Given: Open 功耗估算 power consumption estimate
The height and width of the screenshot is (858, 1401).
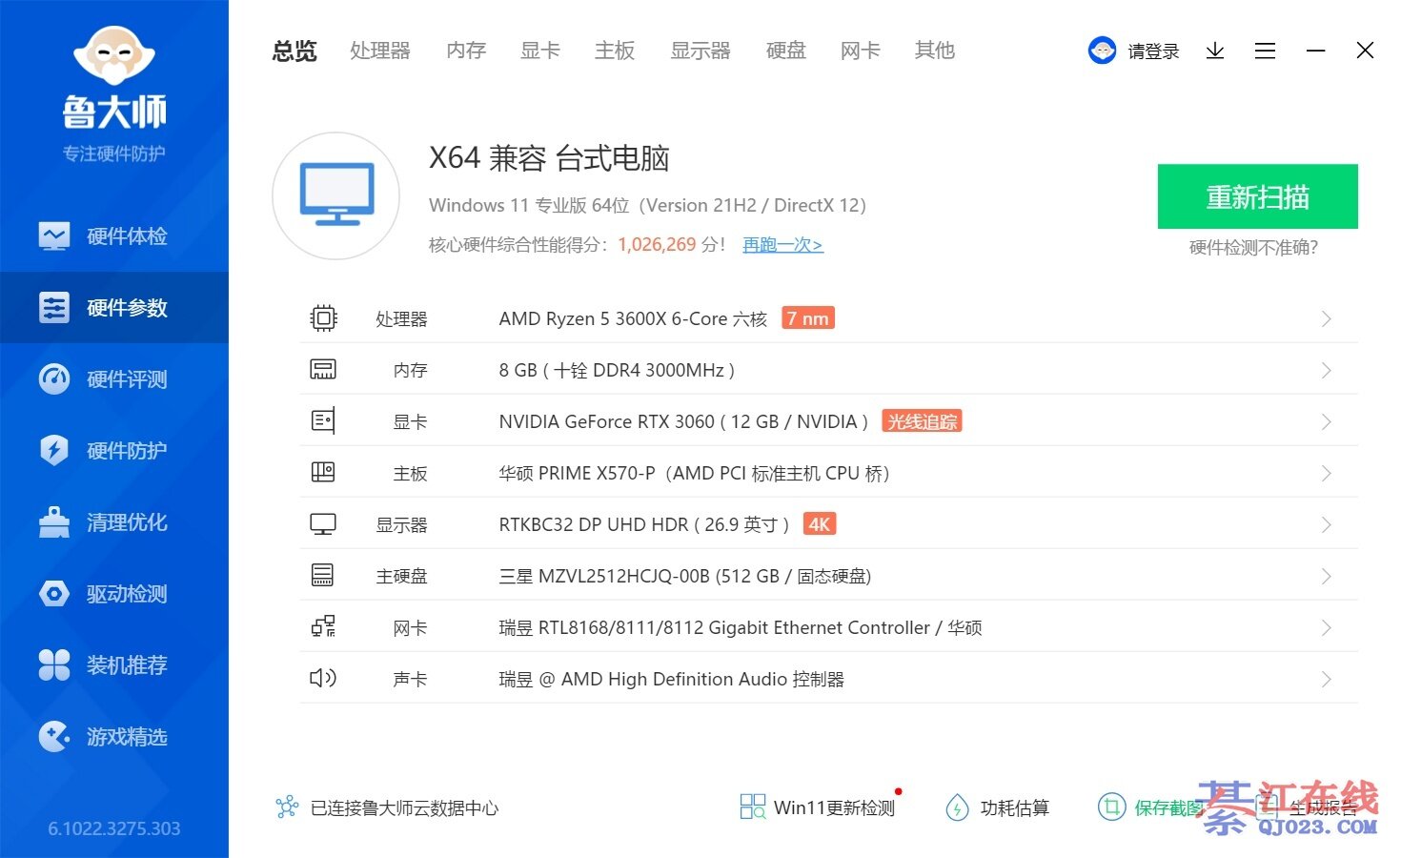Looking at the screenshot, I should (997, 807).
